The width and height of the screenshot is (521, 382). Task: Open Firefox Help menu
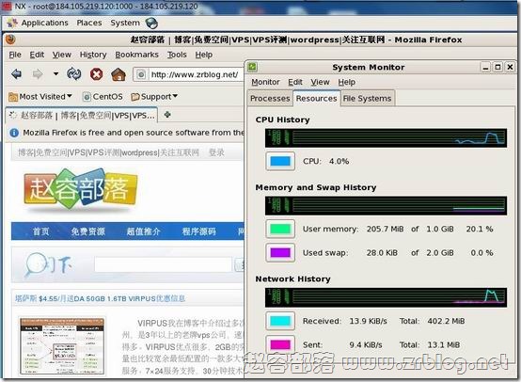[204, 55]
